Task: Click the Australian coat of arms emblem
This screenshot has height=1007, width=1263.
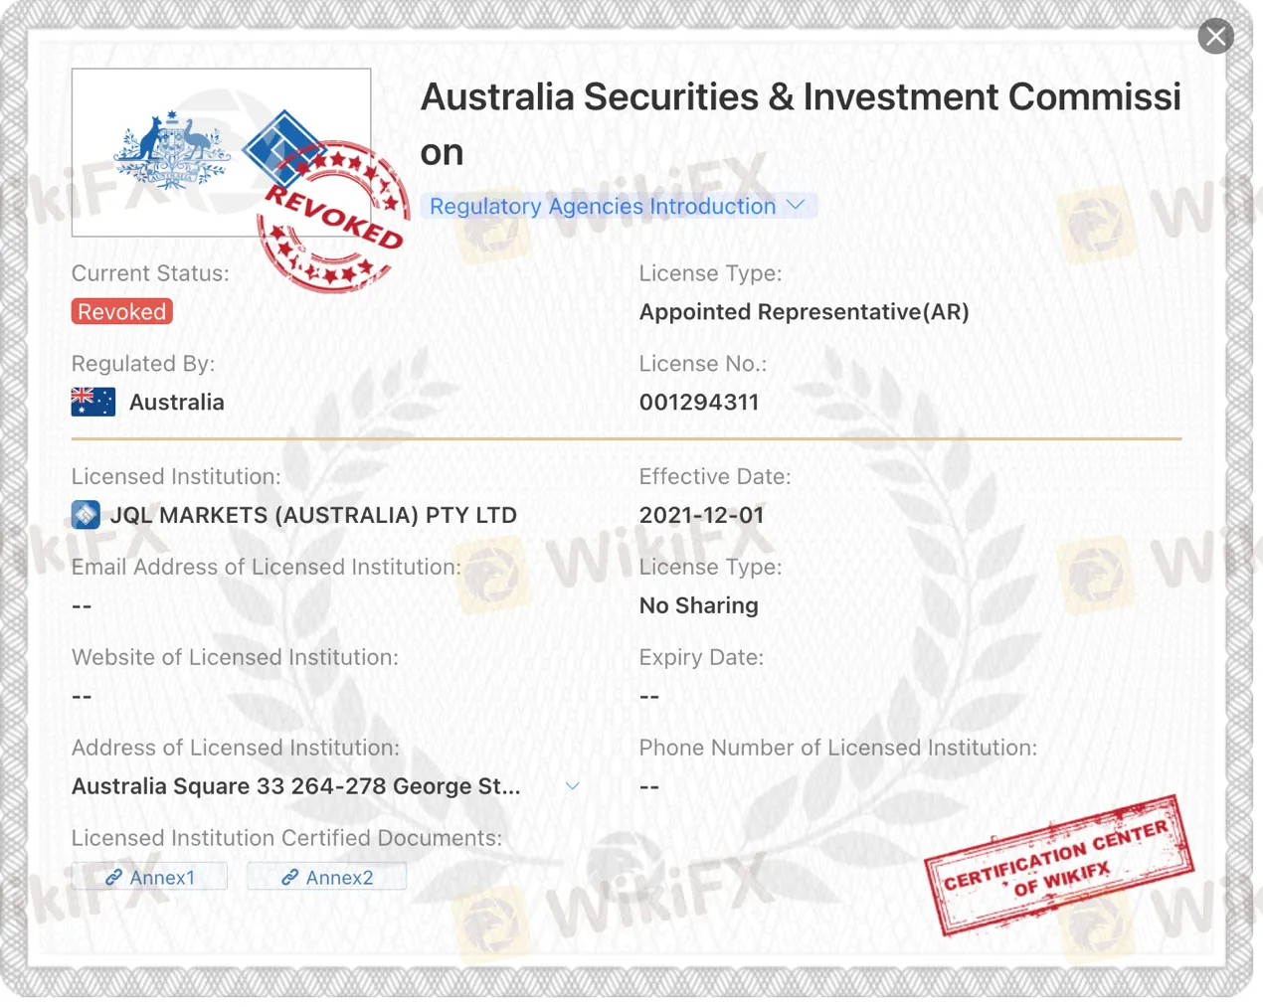Action: 172,152
